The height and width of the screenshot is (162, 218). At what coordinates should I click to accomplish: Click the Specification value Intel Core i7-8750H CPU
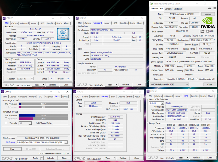tap(44, 43)
